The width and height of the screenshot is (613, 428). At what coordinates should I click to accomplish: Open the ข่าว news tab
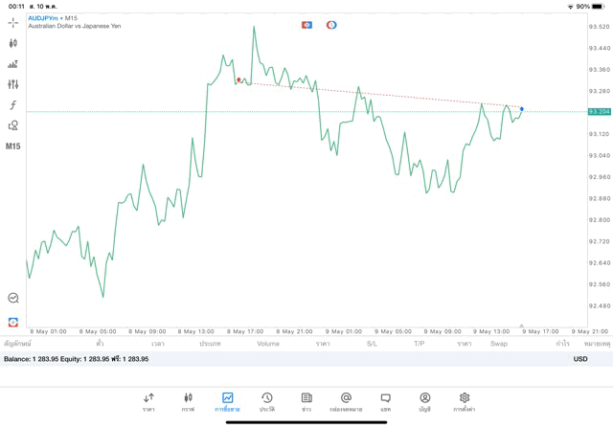coord(306,401)
